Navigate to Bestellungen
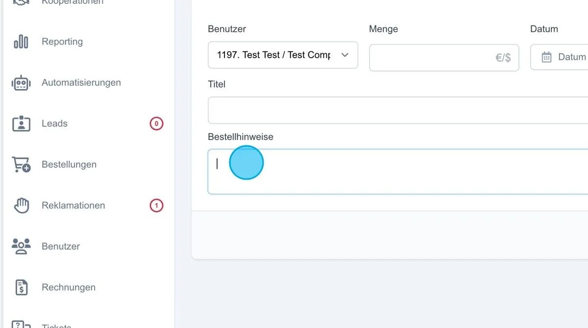588x328 pixels. (69, 164)
